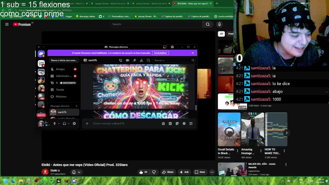Start YouTube voice search microphone
This screenshot has width=329, height=185.
point(219,24)
